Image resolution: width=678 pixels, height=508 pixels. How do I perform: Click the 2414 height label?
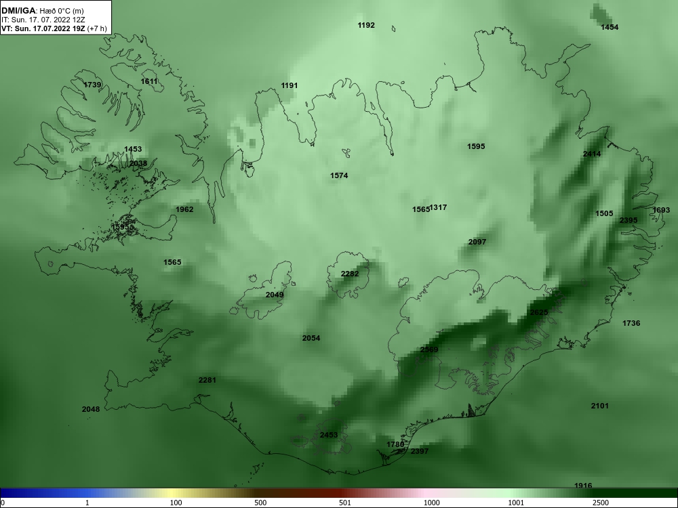click(591, 154)
